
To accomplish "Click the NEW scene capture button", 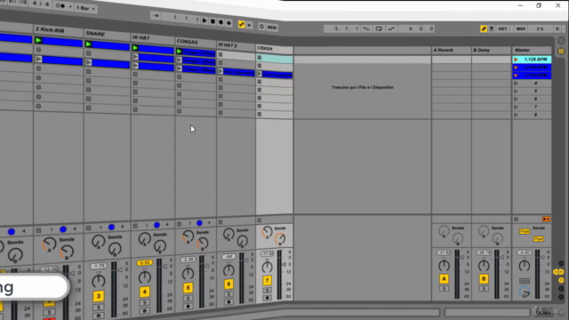I will [x=272, y=28].
